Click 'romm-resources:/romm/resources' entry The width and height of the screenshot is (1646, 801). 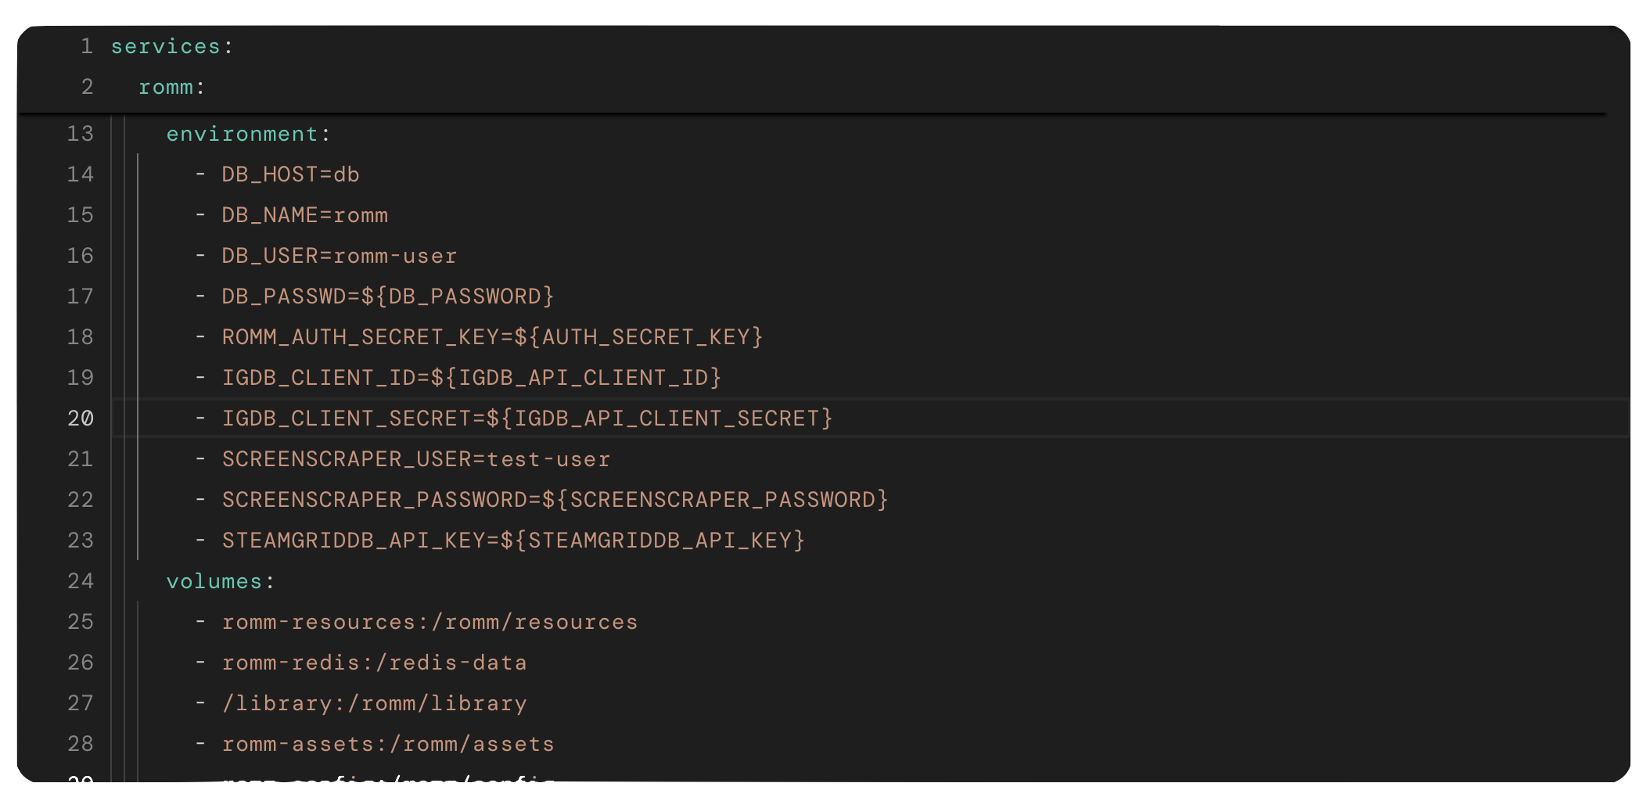[x=429, y=622]
